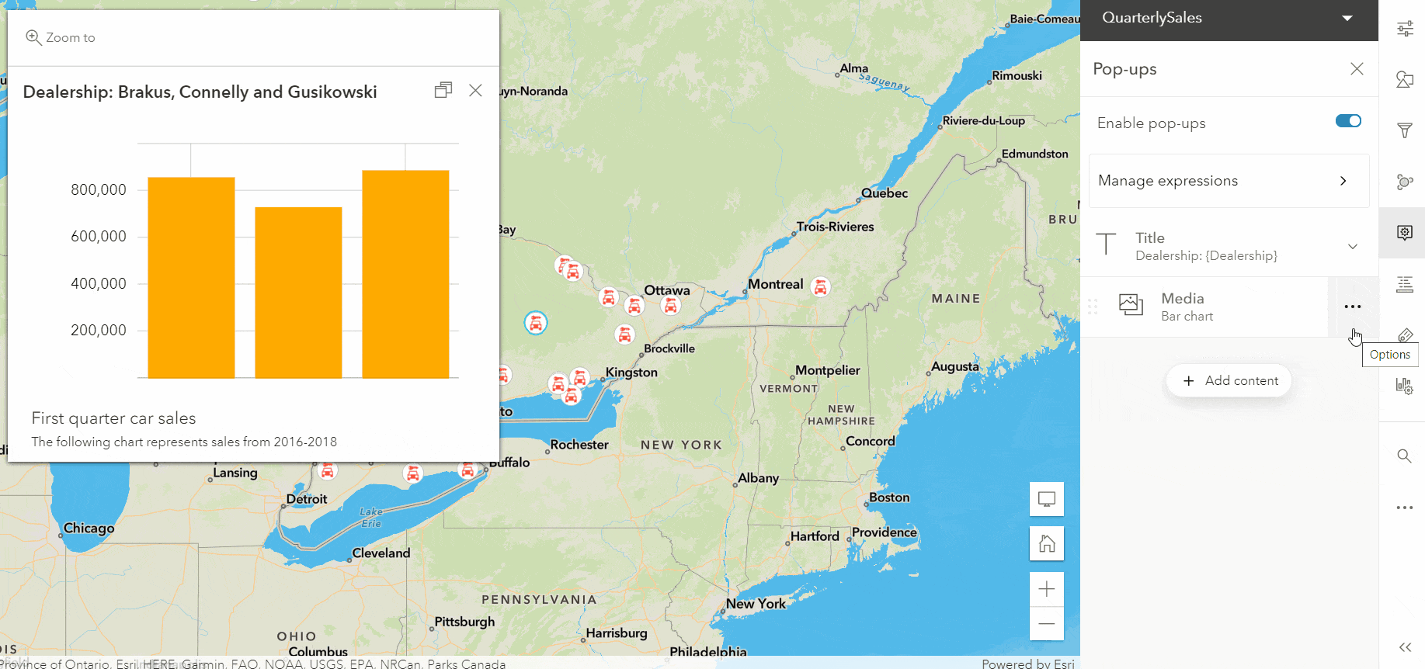Open the Labels tag tool icon
This screenshot has width=1425, height=669.
[x=1405, y=334]
